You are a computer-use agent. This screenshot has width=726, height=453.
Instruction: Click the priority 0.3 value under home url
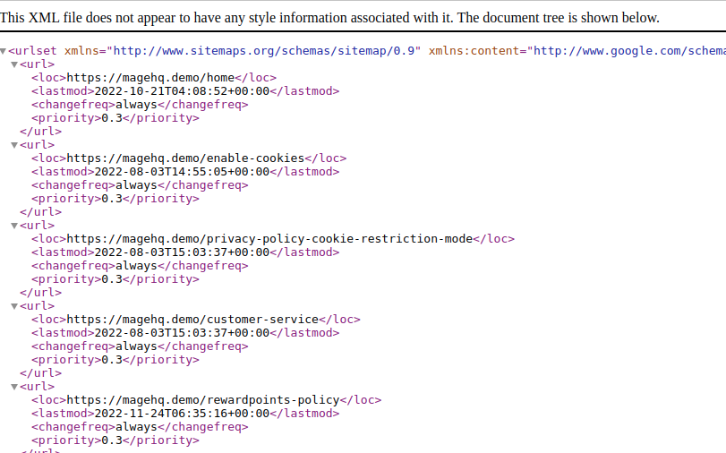click(112, 117)
